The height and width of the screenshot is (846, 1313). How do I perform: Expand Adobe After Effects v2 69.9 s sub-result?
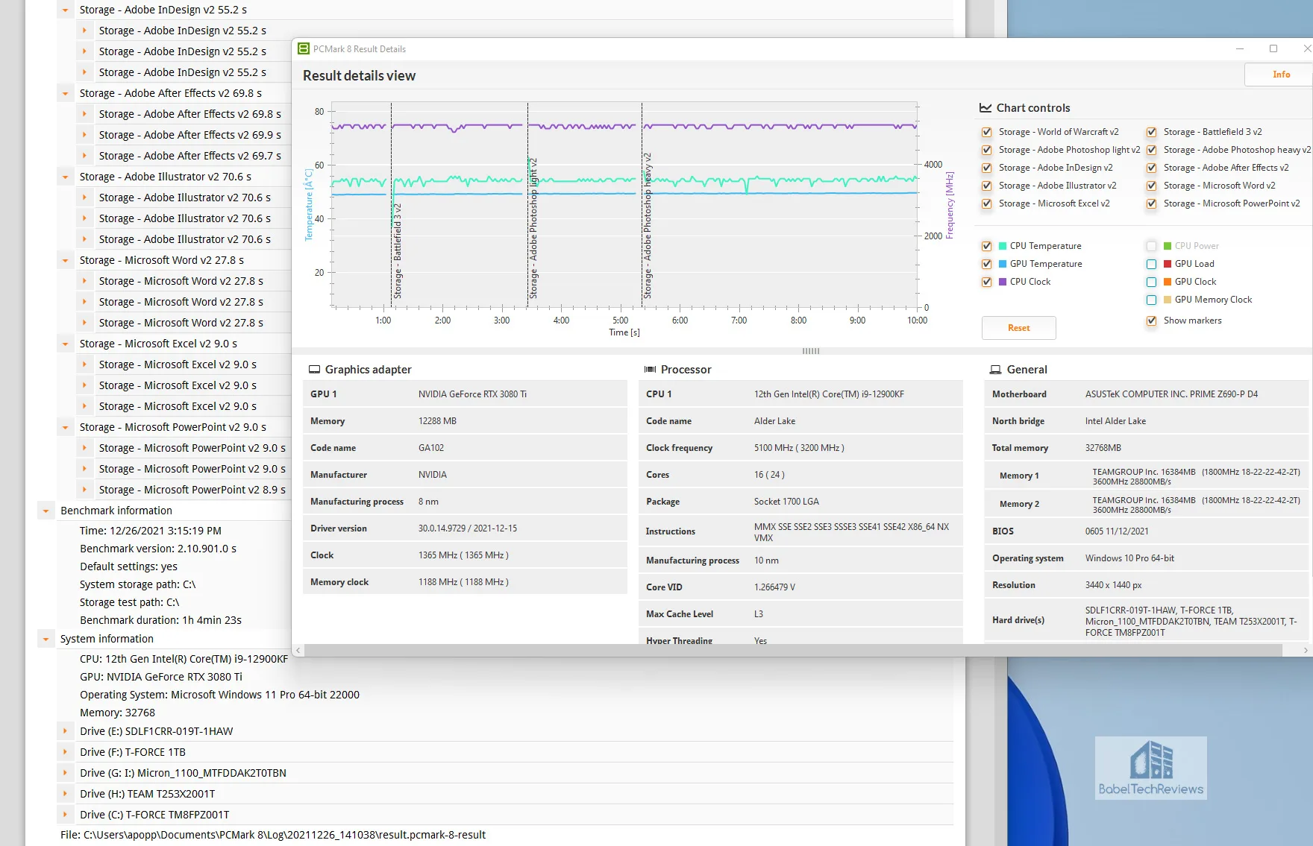click(x=84, y=135)
